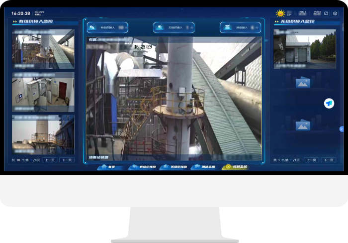Select the highlighted 视频监控 tab
This screenshot has height=243, width=348.
tap(235, 167)
